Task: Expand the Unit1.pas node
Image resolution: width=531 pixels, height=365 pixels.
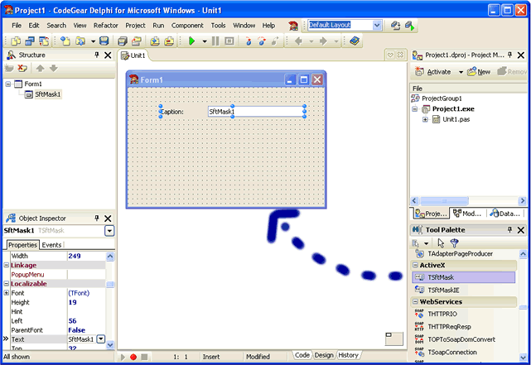Action: (425, 119)
